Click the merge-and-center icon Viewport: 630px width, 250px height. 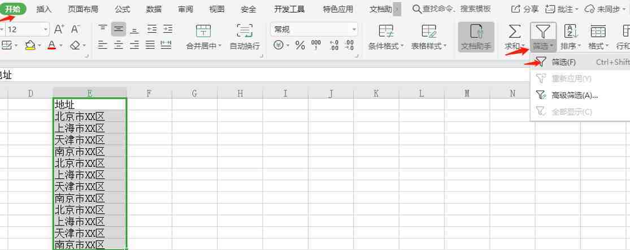click(203, 31)
